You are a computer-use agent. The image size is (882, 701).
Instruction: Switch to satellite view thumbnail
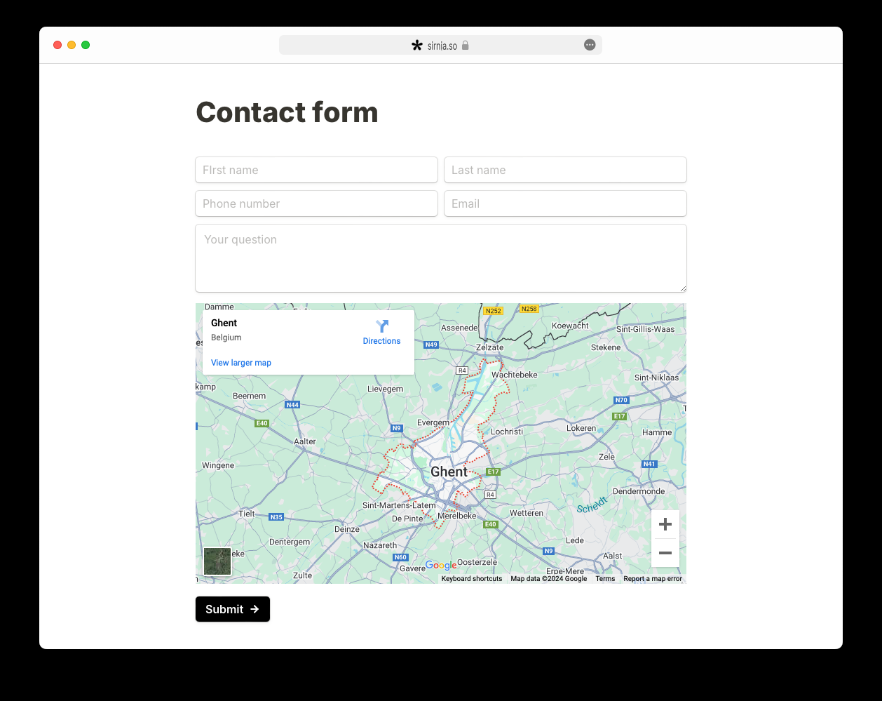[217, 561]
